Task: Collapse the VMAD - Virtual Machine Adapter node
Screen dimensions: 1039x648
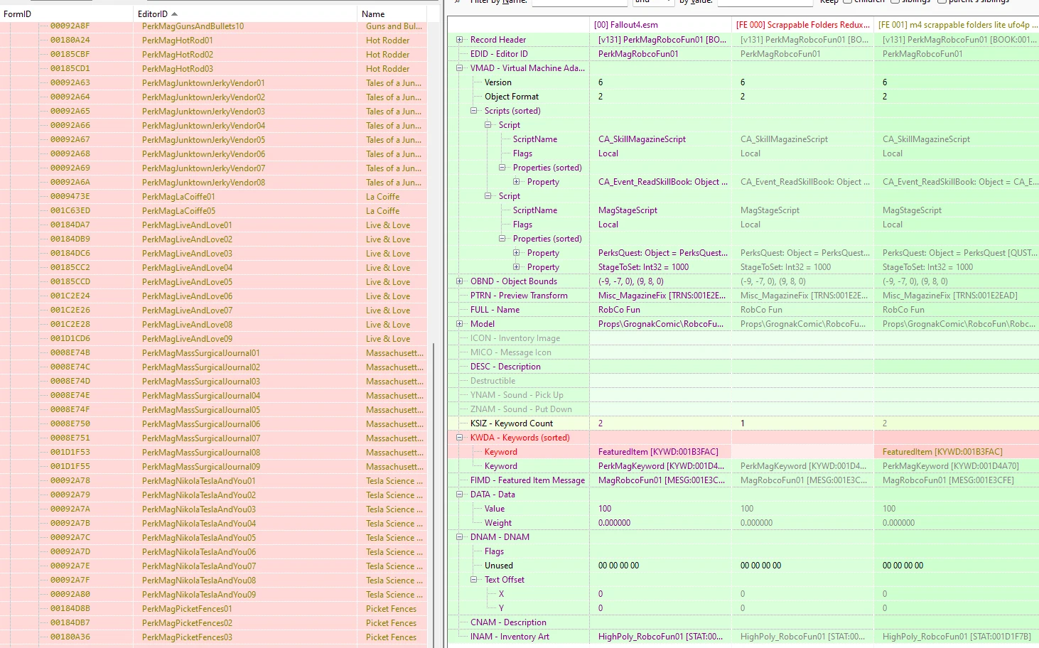Action: click(x=459, y=68)
